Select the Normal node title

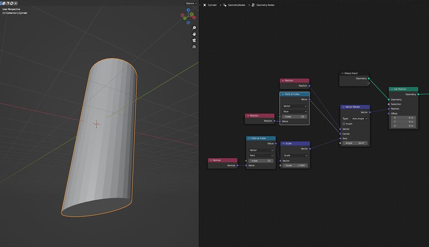tap(217, 160)
